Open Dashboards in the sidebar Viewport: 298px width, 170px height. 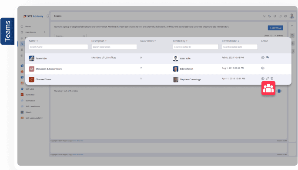31,32
